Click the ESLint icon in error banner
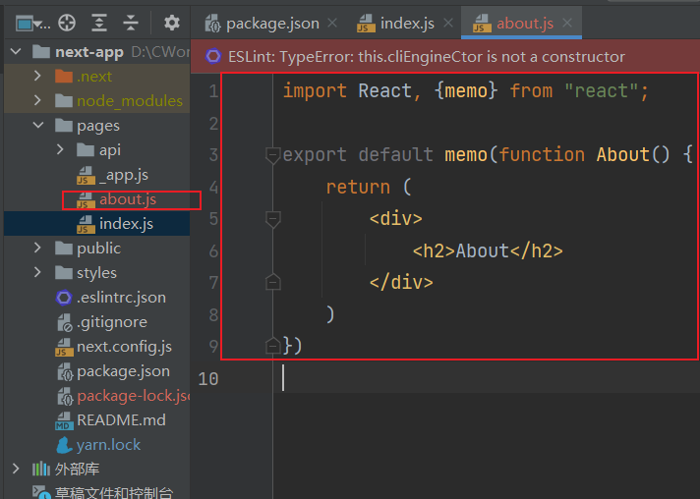Viewport: 700px width, 499px height. pos(213,57)
